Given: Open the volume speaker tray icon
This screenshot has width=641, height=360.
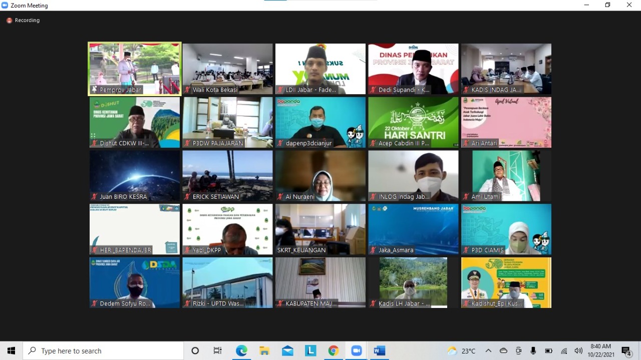Looking at the screenshot, I should coord(578,350).
